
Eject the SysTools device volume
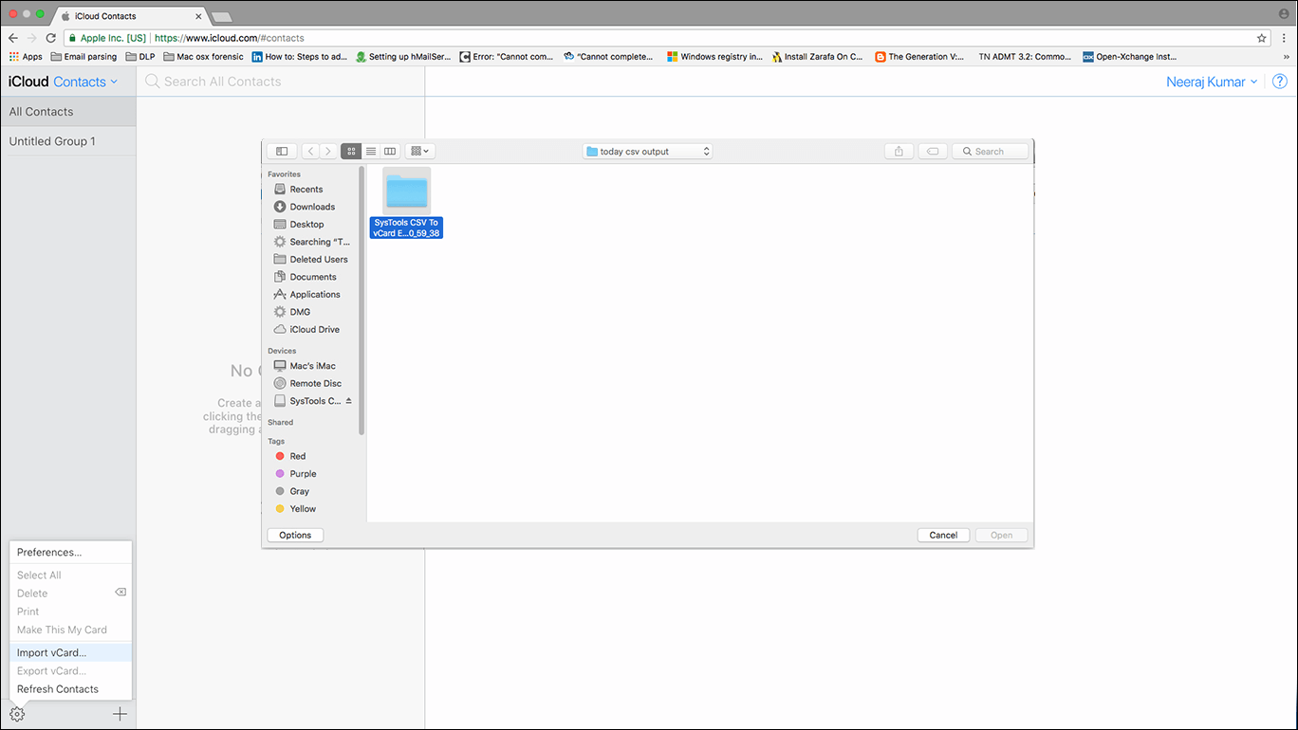pyautogui.click(x=348, y=401)
